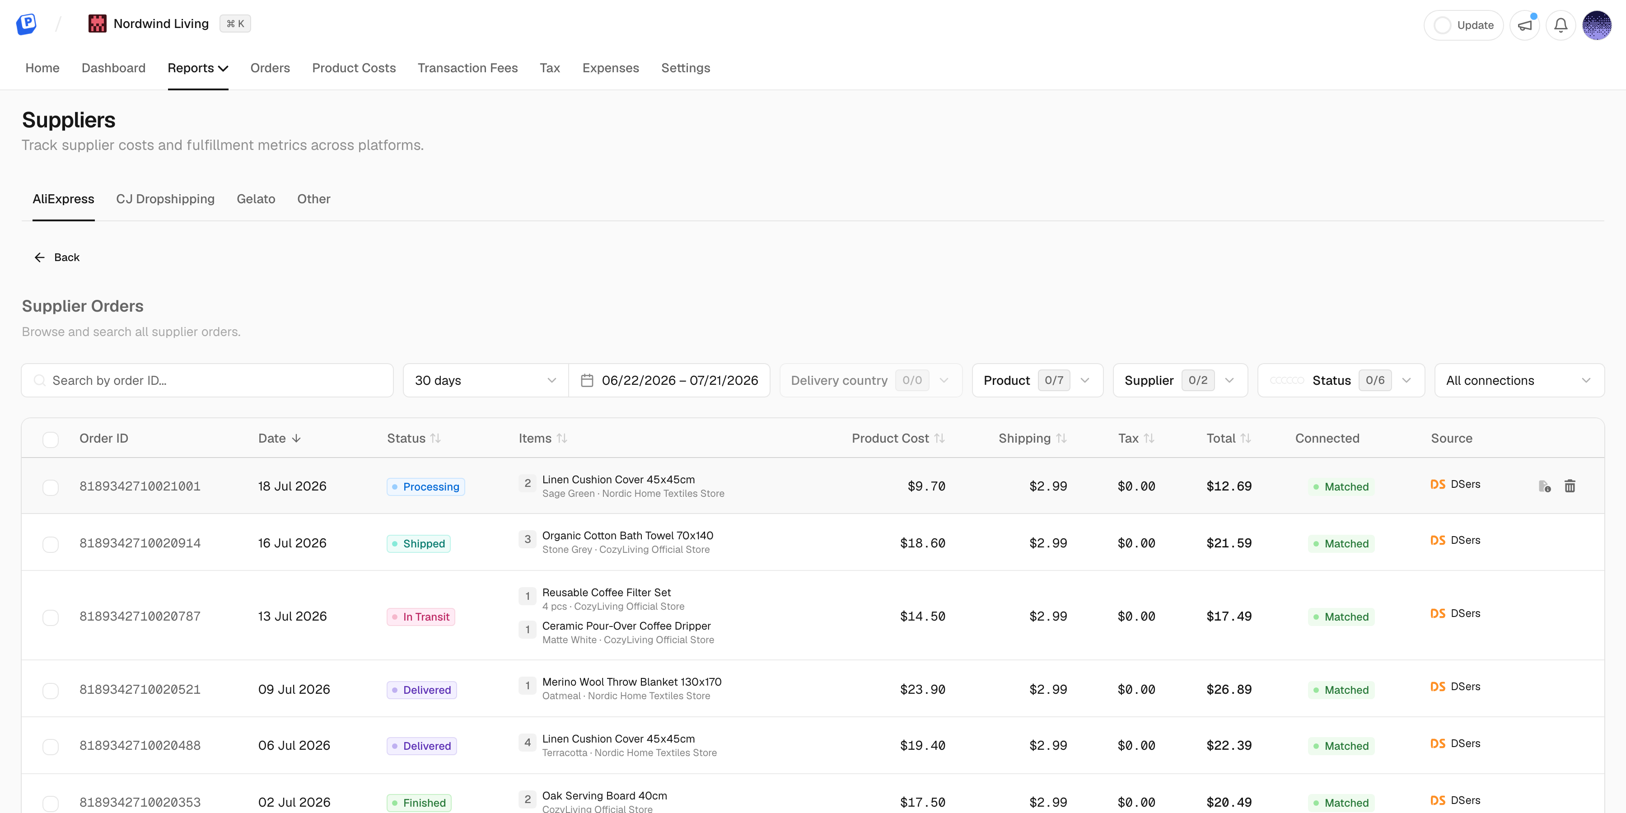This screenshot has height=813, width=1626.
Task: Sort by Total column arrows
Action: [1245, 438]
